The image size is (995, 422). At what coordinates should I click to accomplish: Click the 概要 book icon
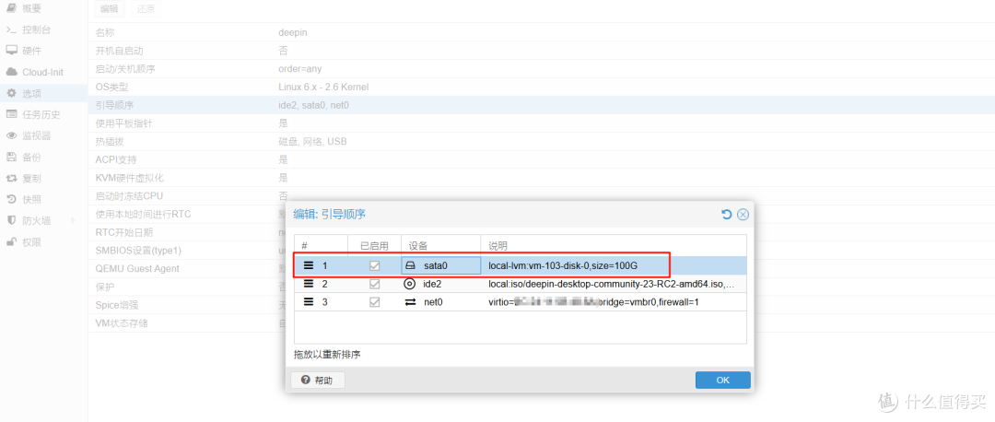tap(11, 8)
